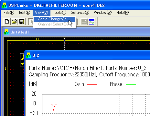The image size is (150, 116).
Task: Create a new file with the blank page icon
Action: (7, 22)
